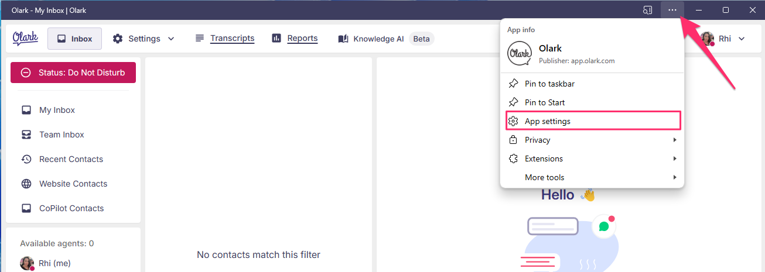Click the Olark app icon in App info
The width and height of the screenshot is (765, 272).
519,54
